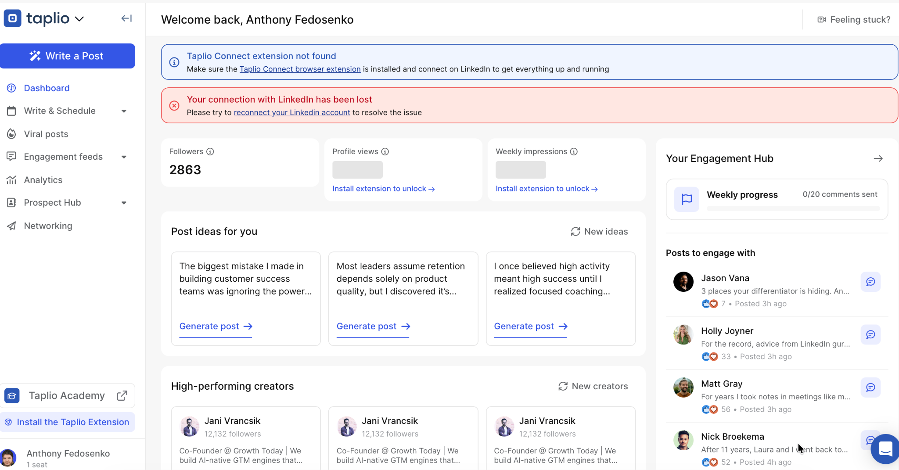Click the info icon next to Profile views
Image resolution: width=899 pixels, height=470 pixels.
coord(385,151)
